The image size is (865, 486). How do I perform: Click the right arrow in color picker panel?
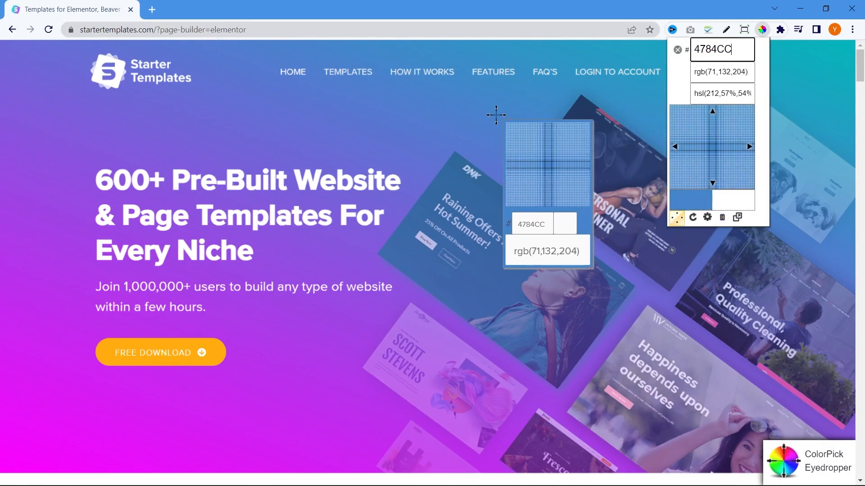(x=750, y=147)
